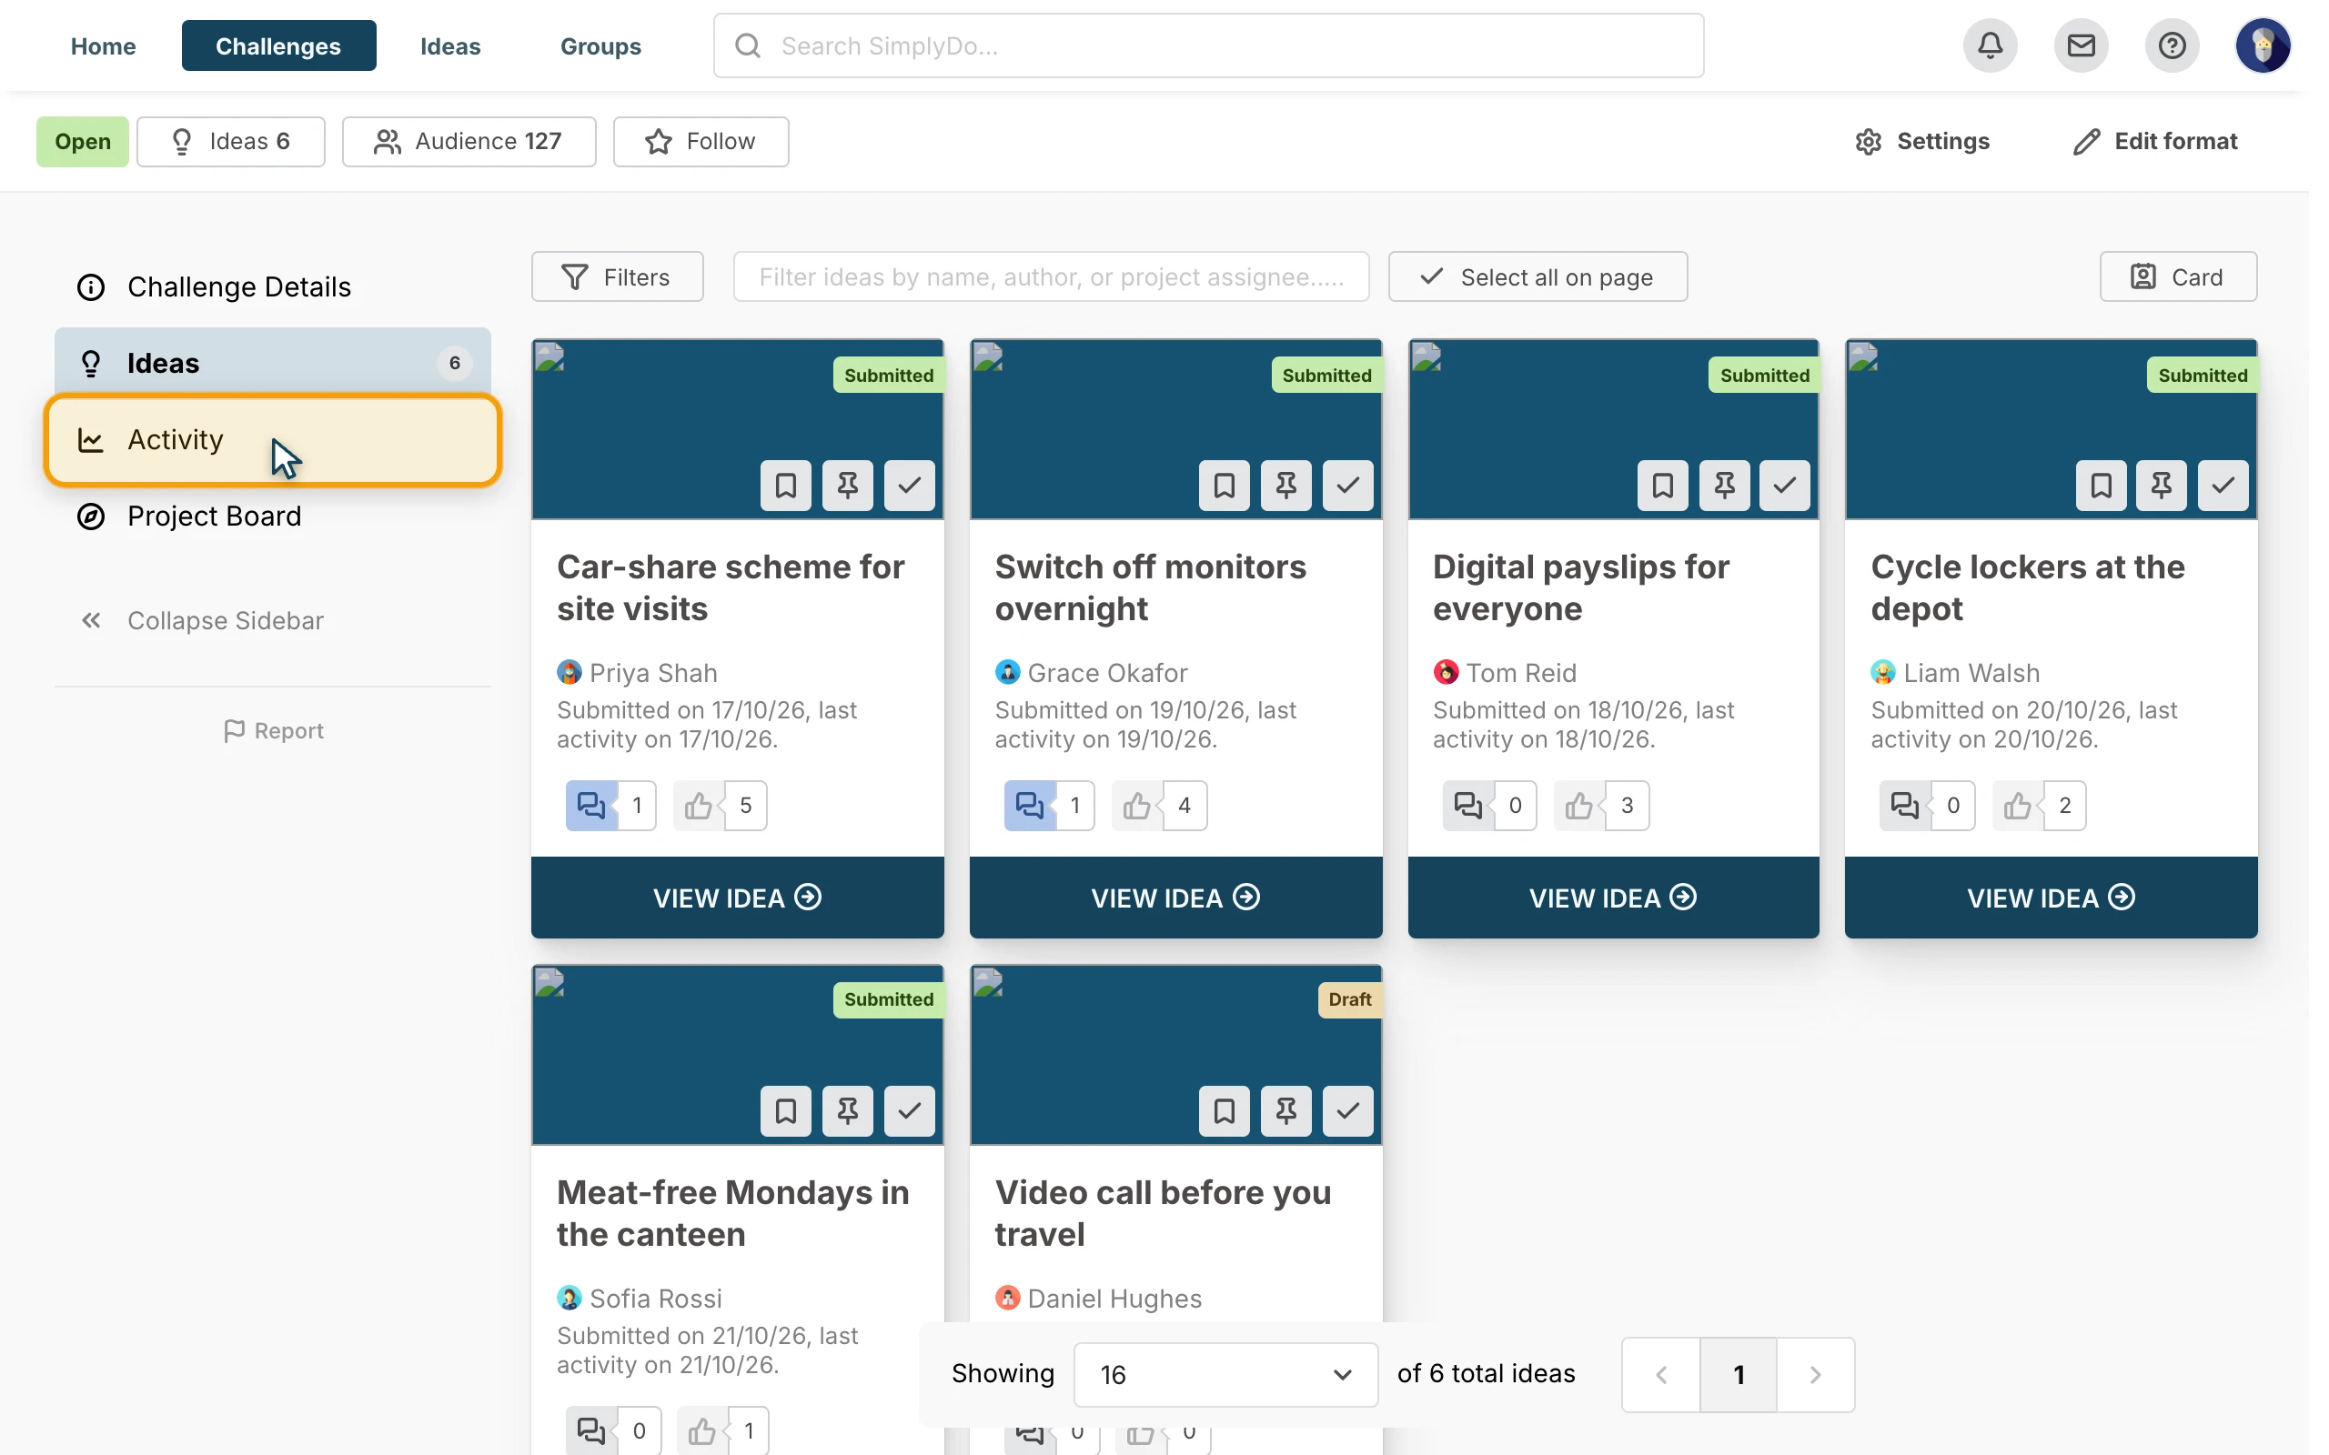
Task: View the Cycle lockers at the depot idea
Action: tap(2050, 898)
